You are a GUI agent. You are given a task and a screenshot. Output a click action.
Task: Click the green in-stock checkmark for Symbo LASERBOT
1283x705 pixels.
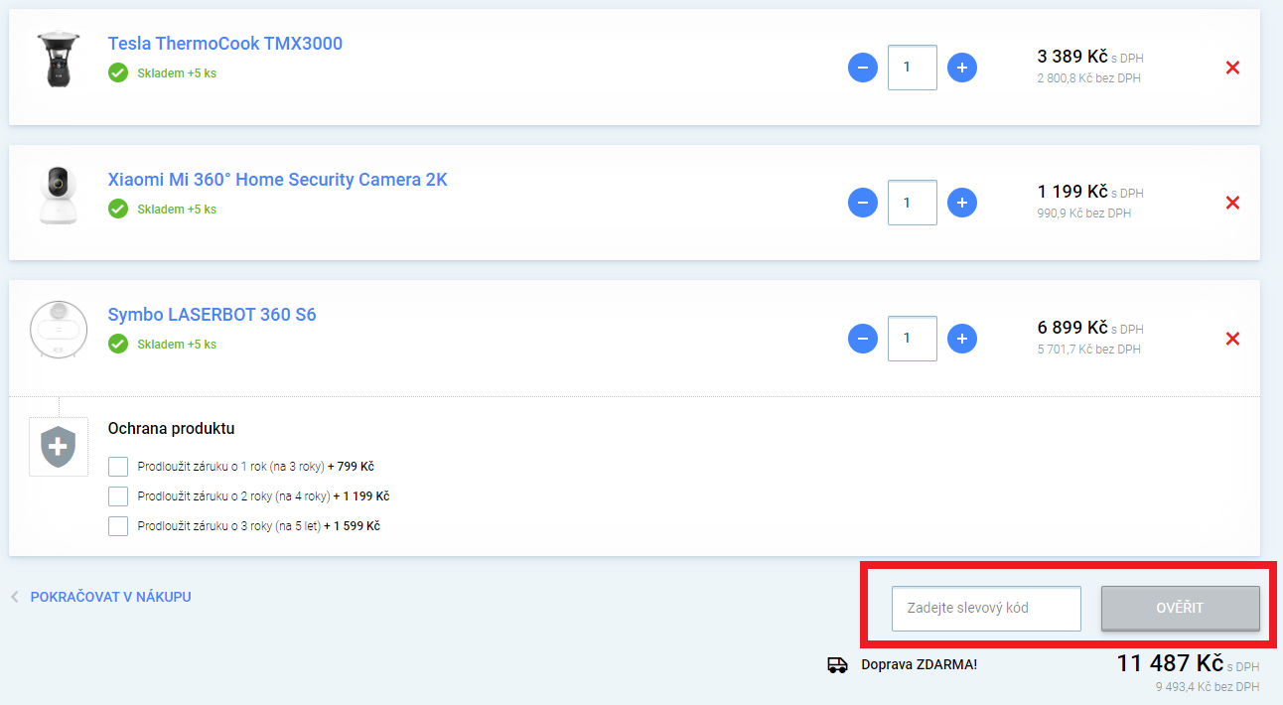(118, 344)
